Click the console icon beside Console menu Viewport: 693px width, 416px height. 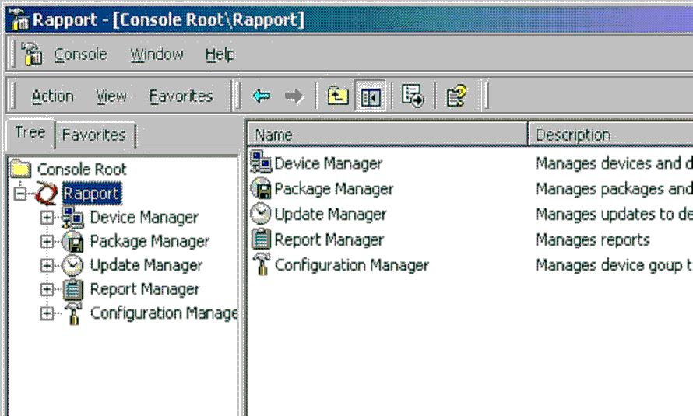31,54
